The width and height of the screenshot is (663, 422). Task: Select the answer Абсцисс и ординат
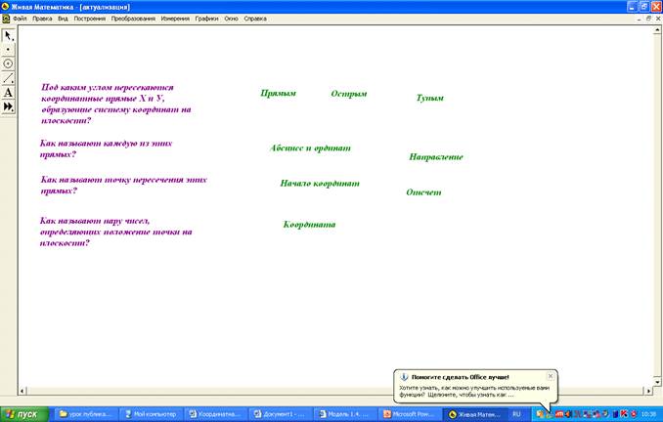point(310,148)
